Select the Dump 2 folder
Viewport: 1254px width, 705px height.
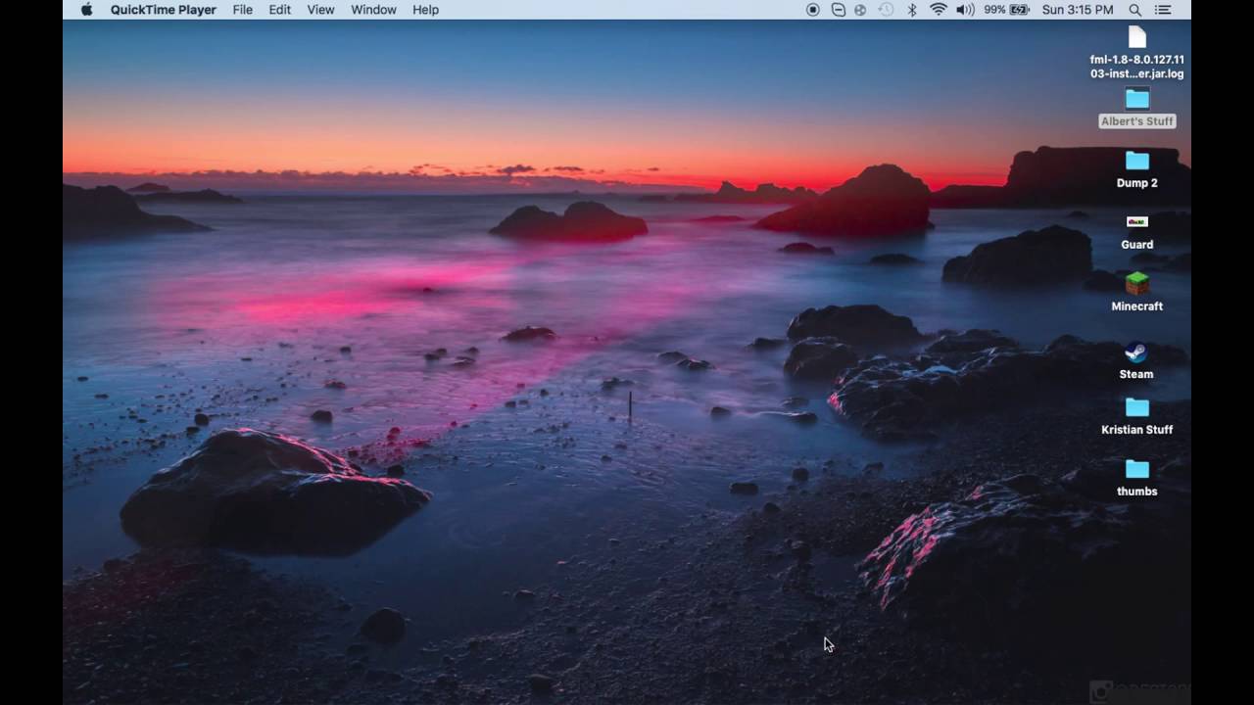click(x=1136, y=168)
